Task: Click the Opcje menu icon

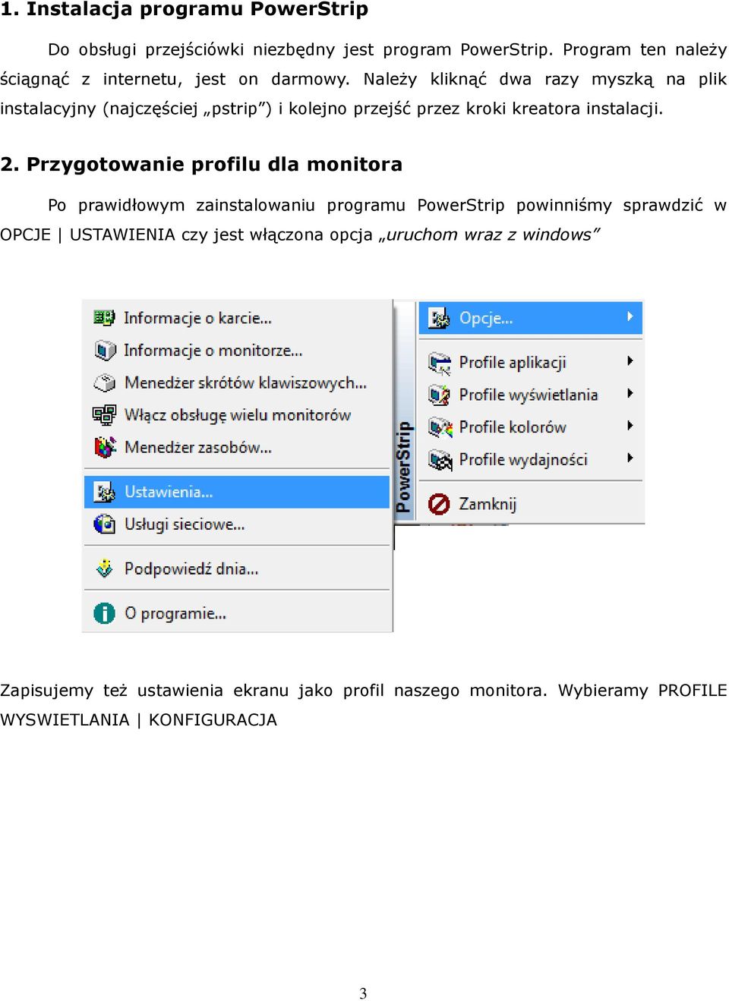Action: coord(439,319)
